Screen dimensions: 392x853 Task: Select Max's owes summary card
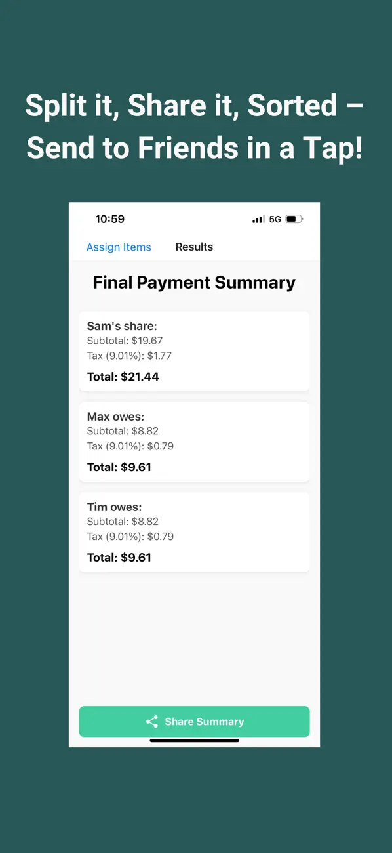tap(194, 441)
